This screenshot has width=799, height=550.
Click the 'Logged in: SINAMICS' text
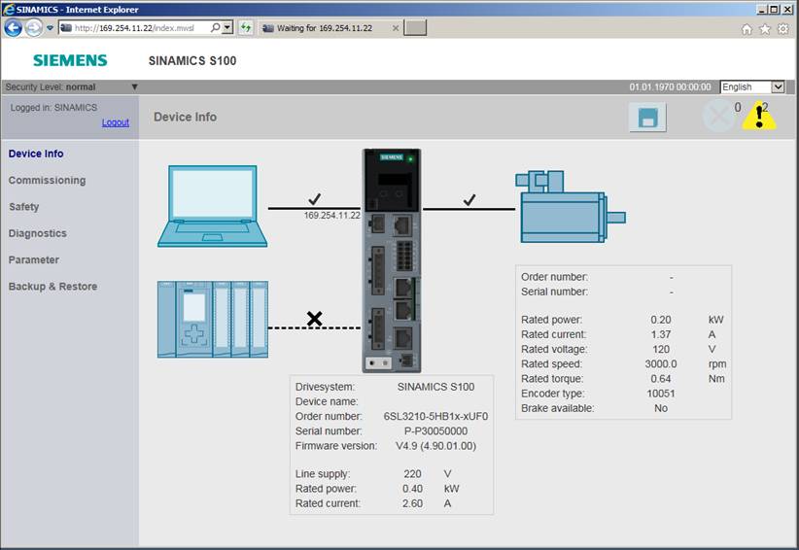click(x=53, y=108)
